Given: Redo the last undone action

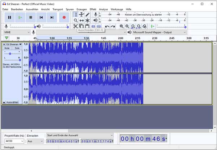Looking at the screenshot, I should coord(113,26).
